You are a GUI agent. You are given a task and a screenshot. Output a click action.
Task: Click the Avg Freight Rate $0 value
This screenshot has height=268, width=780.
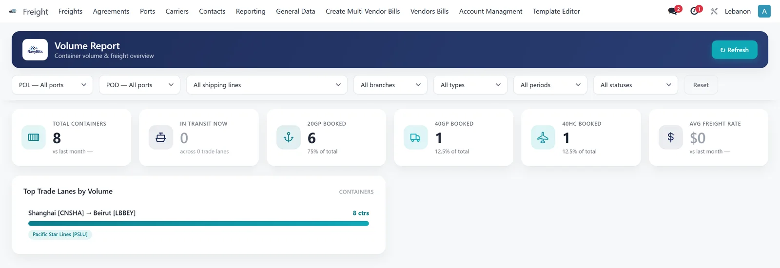pyautogui.click(x=698, y=138)
